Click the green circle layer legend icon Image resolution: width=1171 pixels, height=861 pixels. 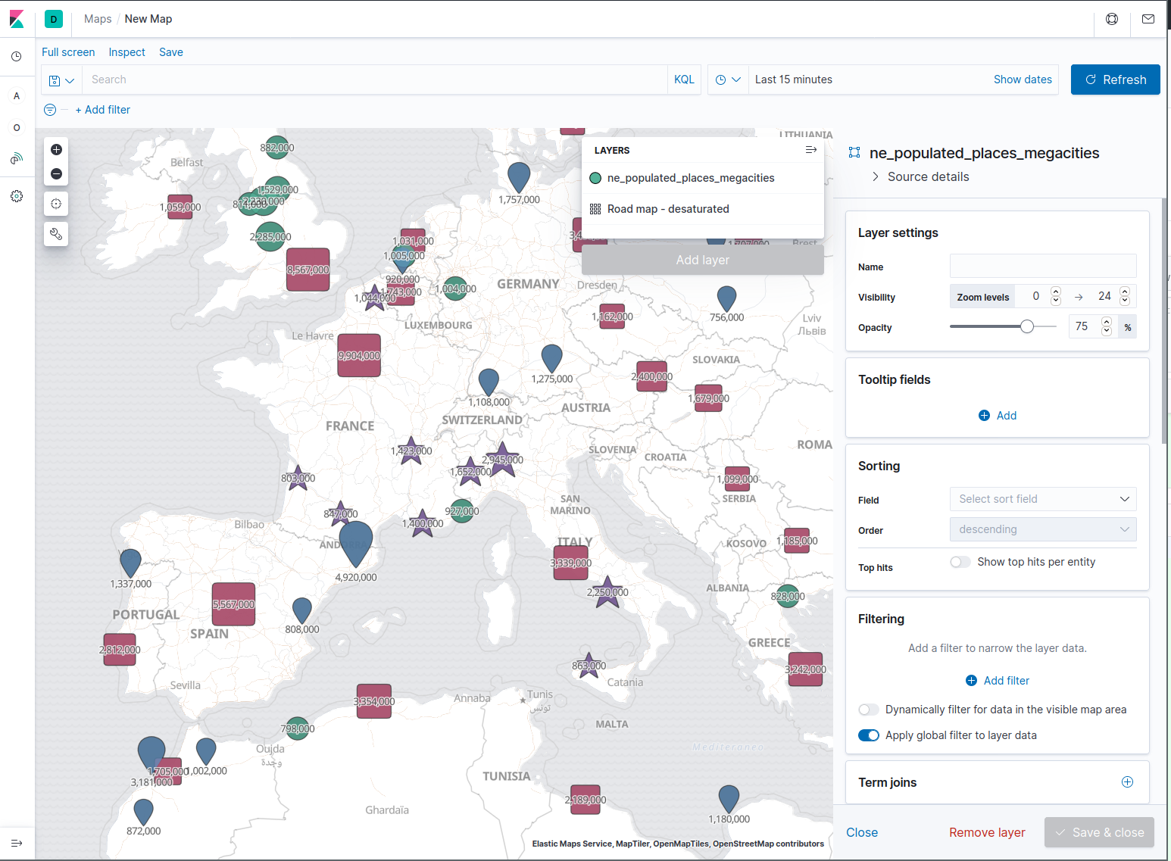[595, 178]
